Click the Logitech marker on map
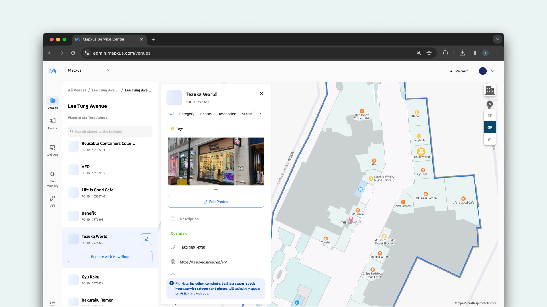This screenshot has height=307, width=547. point(419,136)
